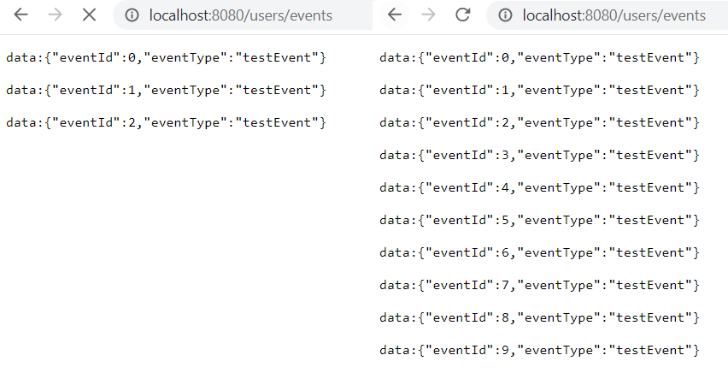Click eventId 2 line in left window
The width and height of the screenshot is (728, 373).
167,123
